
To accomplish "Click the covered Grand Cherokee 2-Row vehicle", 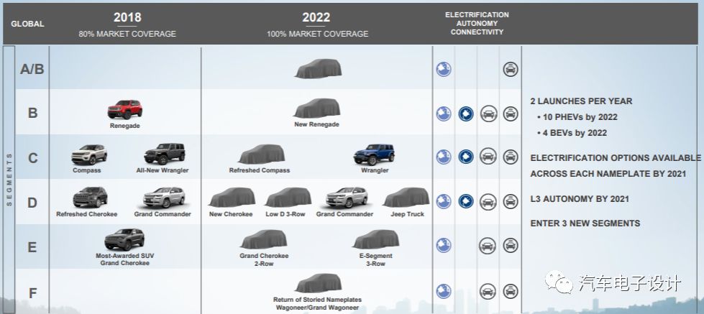I will point(264,239).
